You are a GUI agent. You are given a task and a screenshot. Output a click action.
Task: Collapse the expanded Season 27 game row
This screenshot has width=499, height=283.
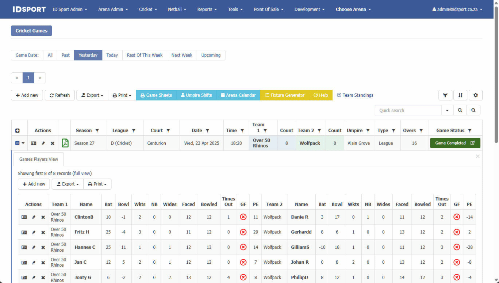pyautogui.click(x=17, y=143)
